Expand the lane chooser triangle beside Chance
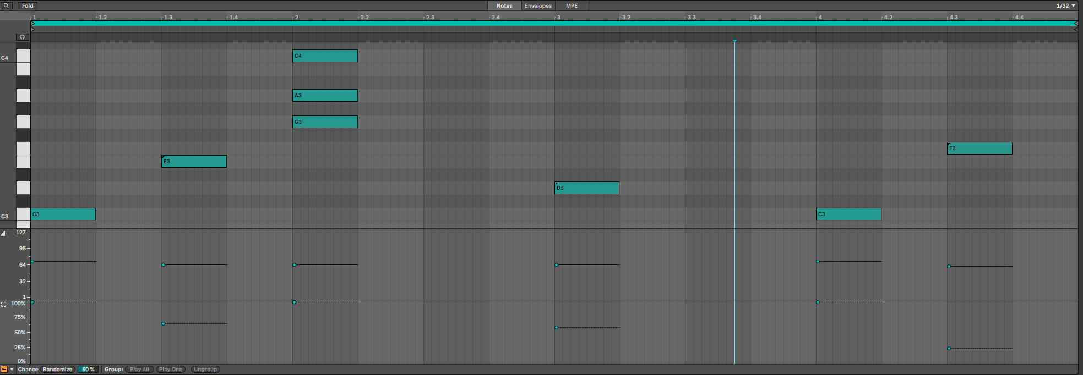1083x375 pixels. pos(12,370)
